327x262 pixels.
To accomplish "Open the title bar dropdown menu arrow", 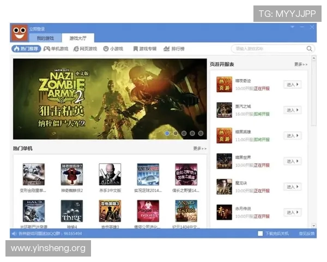I will tap(292, 27).
